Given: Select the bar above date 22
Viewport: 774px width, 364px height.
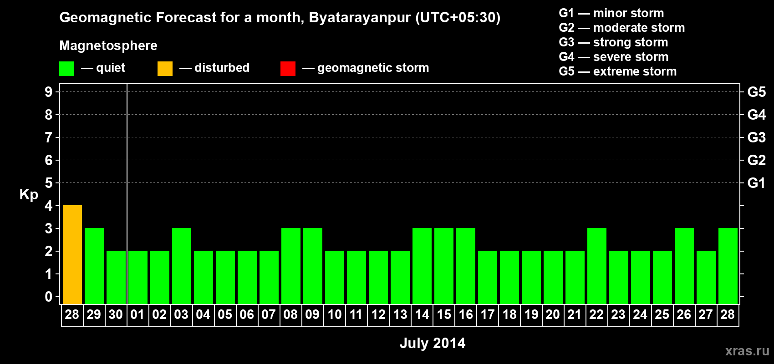Looking at the screenshot, I should tap(597, 266).
